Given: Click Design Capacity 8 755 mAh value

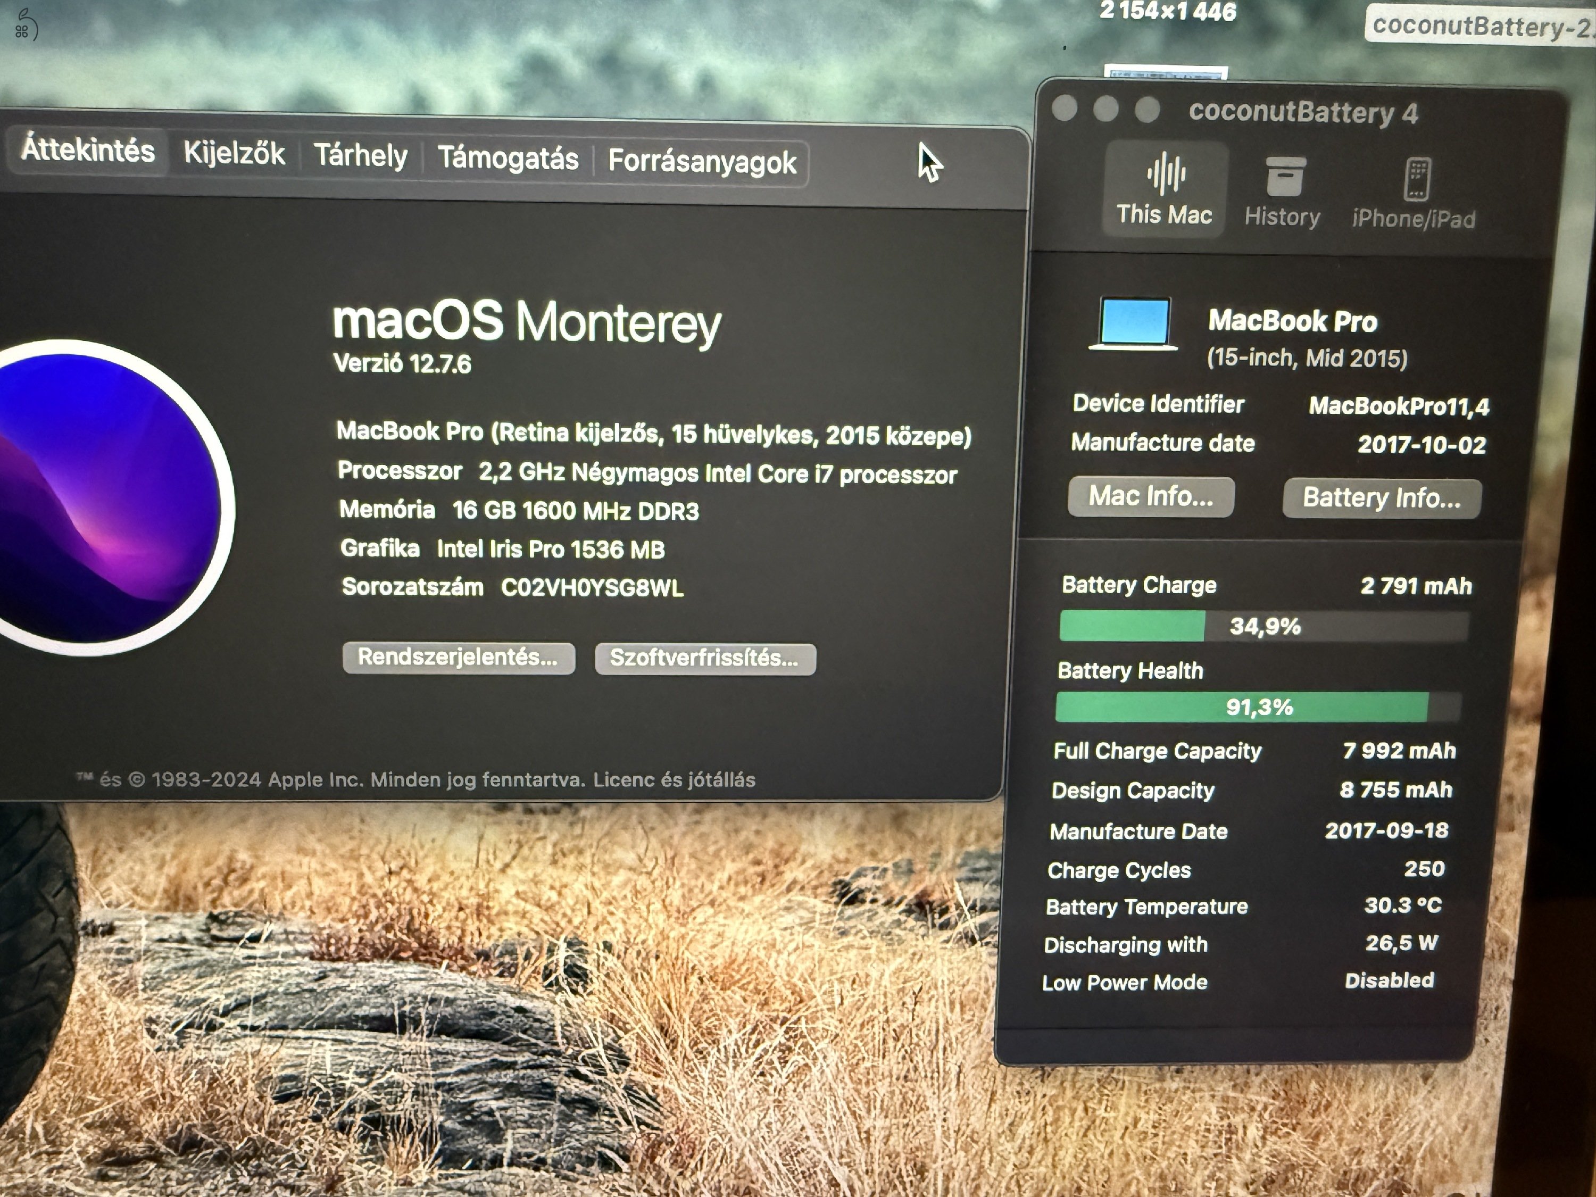Looking at the screenshot, I should [x=1396, y=790].
